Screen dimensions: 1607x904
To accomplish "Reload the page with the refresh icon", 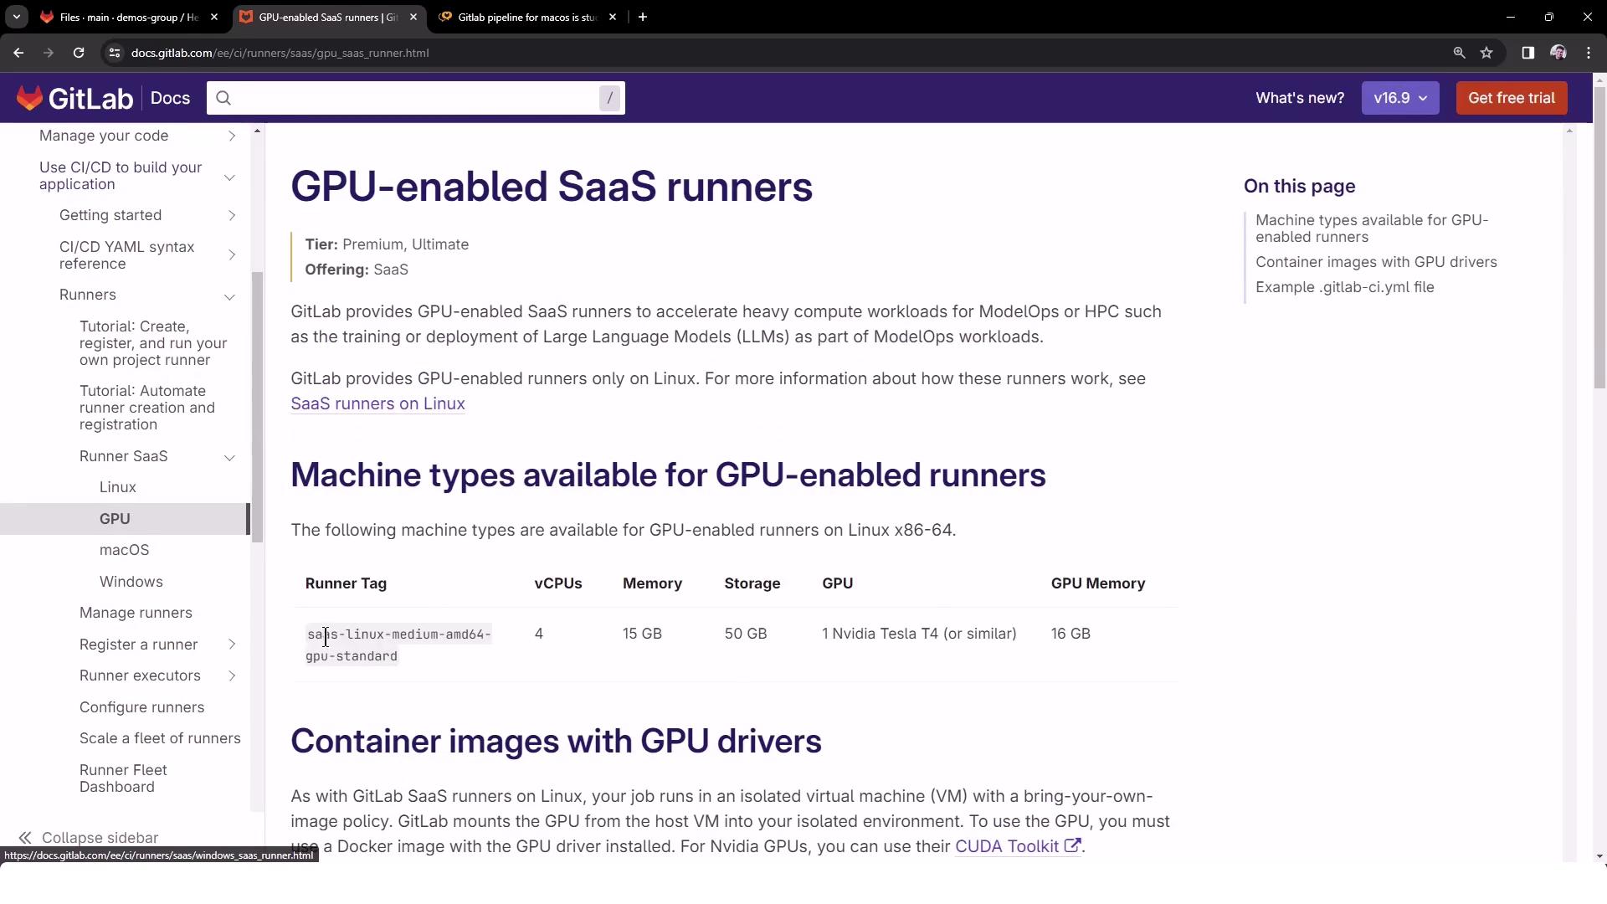I will (x=79, y=53).
